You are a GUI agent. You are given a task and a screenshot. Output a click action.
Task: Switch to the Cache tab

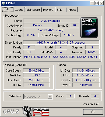[x=19, y=10]
